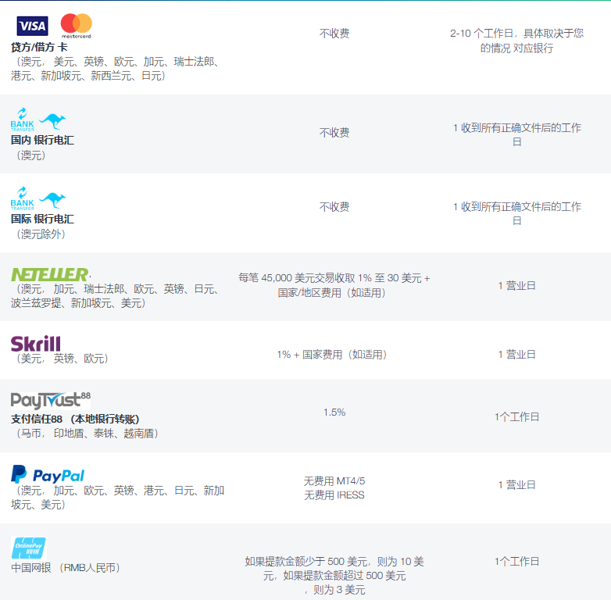Click card currencies list starting 澳元、美元、英镑
Viewport: 611px width, 600px height.
(x=115, y=69)
